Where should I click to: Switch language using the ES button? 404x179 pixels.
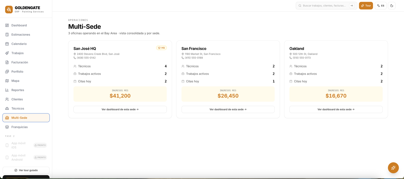pyautogui.click(x=381, y=6)
